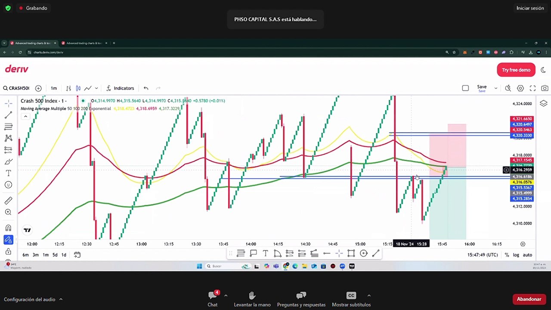Toggle dark mode moon icon

coord(543,70)
